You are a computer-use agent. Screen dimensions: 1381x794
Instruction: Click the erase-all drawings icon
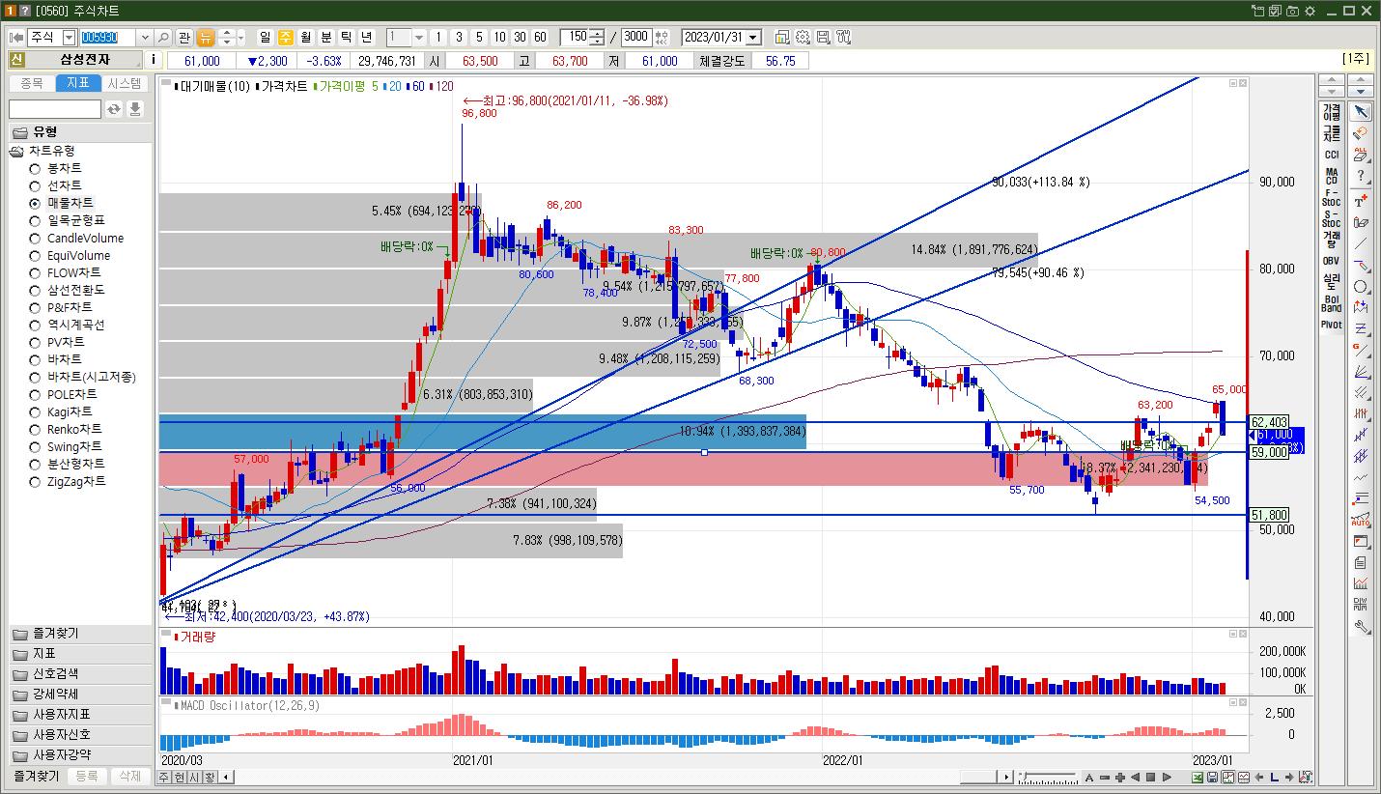tap(1361, 156)
